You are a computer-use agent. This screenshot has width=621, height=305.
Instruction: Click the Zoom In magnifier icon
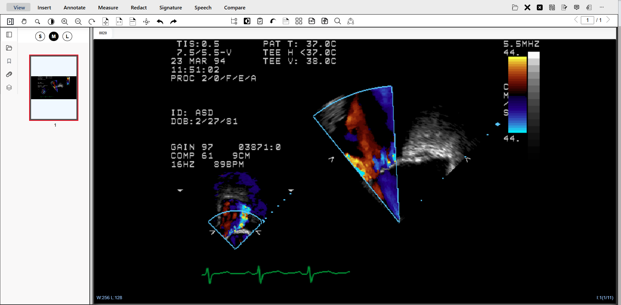click(65, 21)
